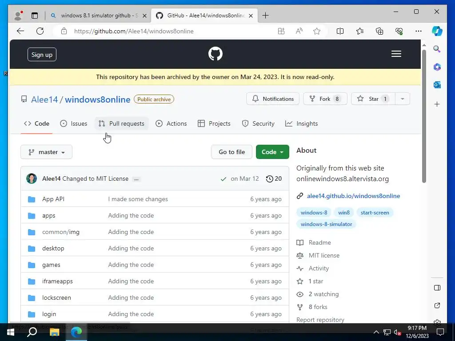Open the Insights tab
Image resolution: width=455 pixels, height=341 pixels.
click(x=302, y=123)
